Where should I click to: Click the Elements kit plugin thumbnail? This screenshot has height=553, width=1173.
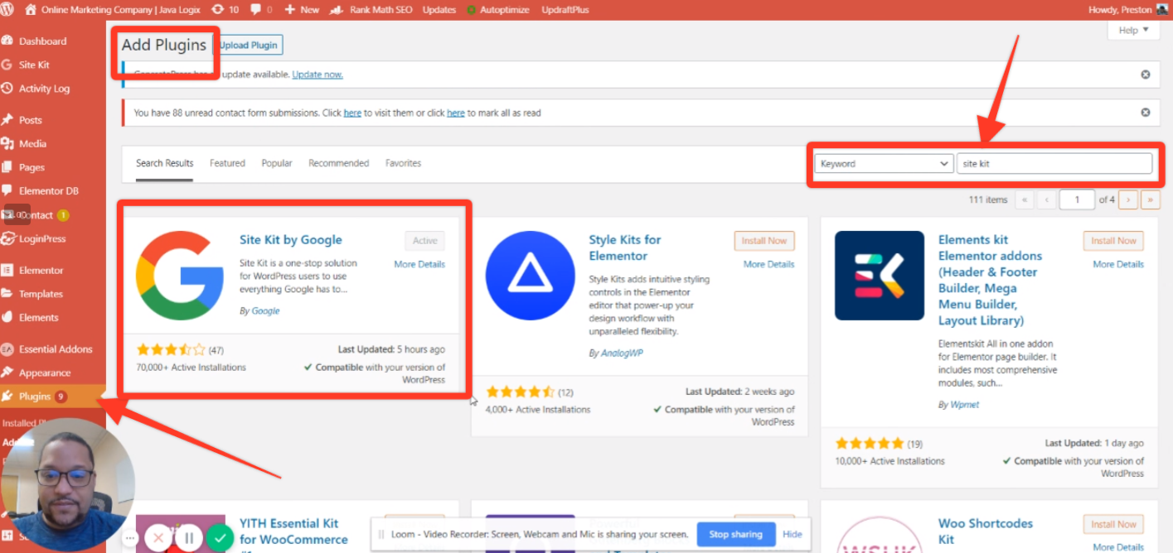click(880, 276)
